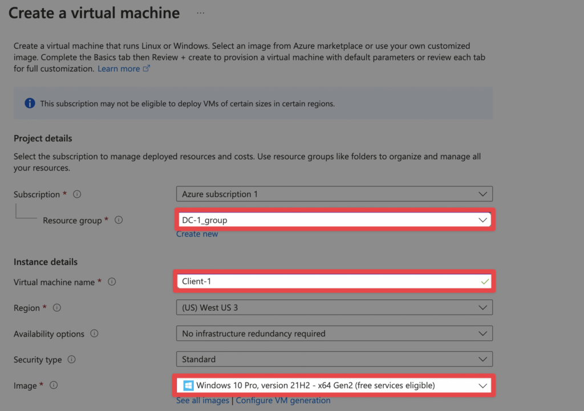Show info tooltip for Virtual machine name
This screenshot has height=411, width=584.
point(112,282)
